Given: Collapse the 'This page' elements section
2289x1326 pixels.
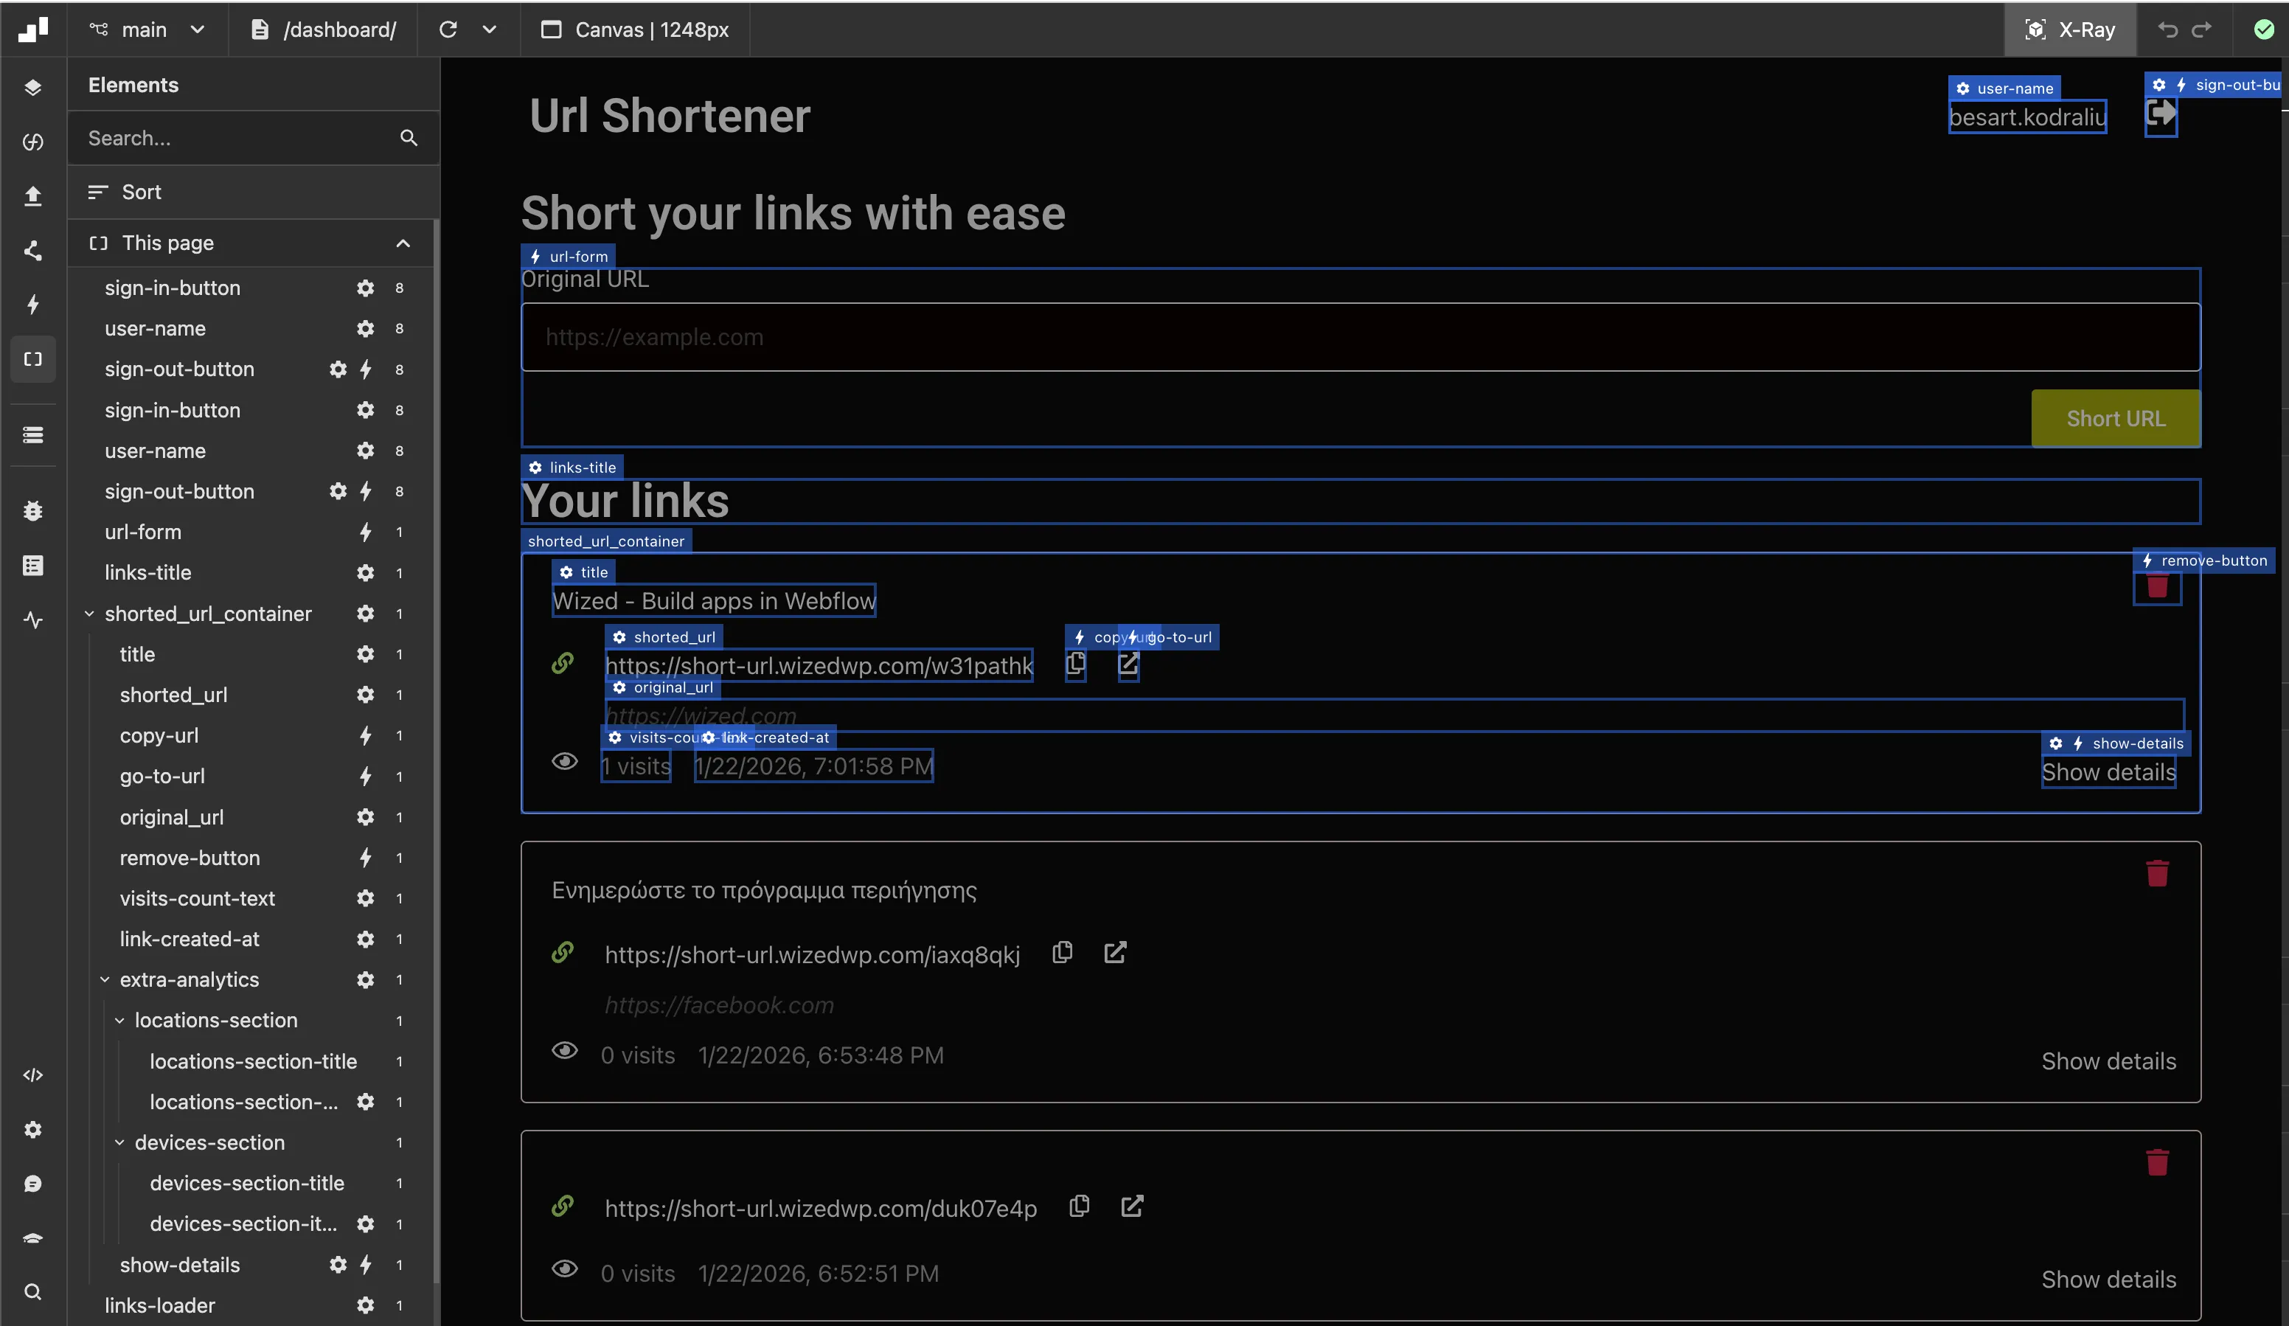Looking at the screenshot, I should coord(403,243).
